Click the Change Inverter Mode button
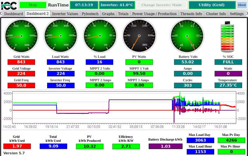 [x=162, y=5]
